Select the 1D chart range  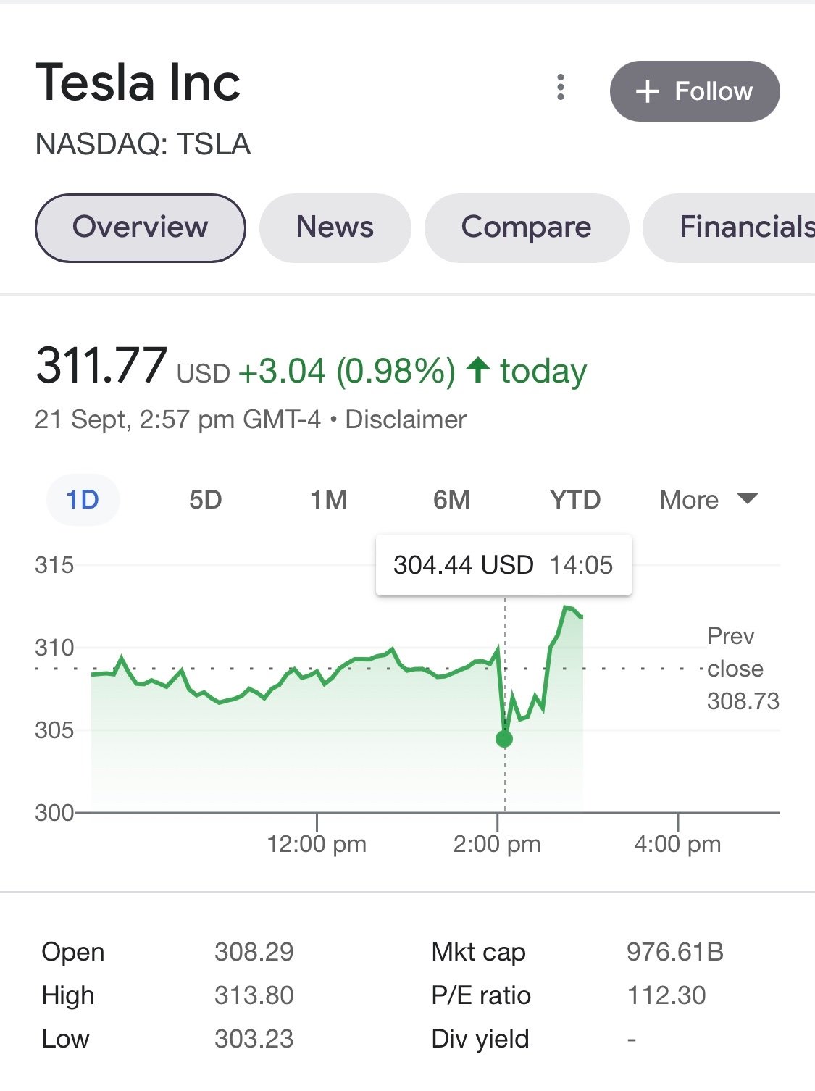83,500
